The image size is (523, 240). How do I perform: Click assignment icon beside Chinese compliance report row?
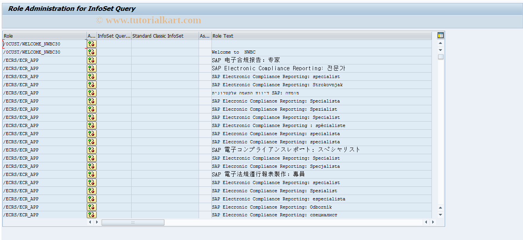coord(92,60)
